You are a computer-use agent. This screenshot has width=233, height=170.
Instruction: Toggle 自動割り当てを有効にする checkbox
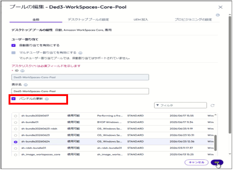tap(14, 45)
